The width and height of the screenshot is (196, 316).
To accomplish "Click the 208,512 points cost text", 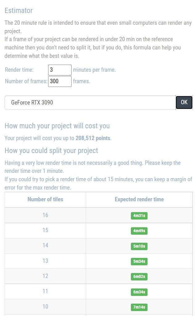I will 93,138.
